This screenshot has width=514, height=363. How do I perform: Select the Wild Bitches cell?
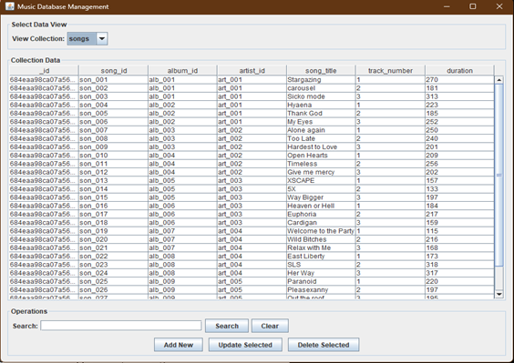coord(321,239)
